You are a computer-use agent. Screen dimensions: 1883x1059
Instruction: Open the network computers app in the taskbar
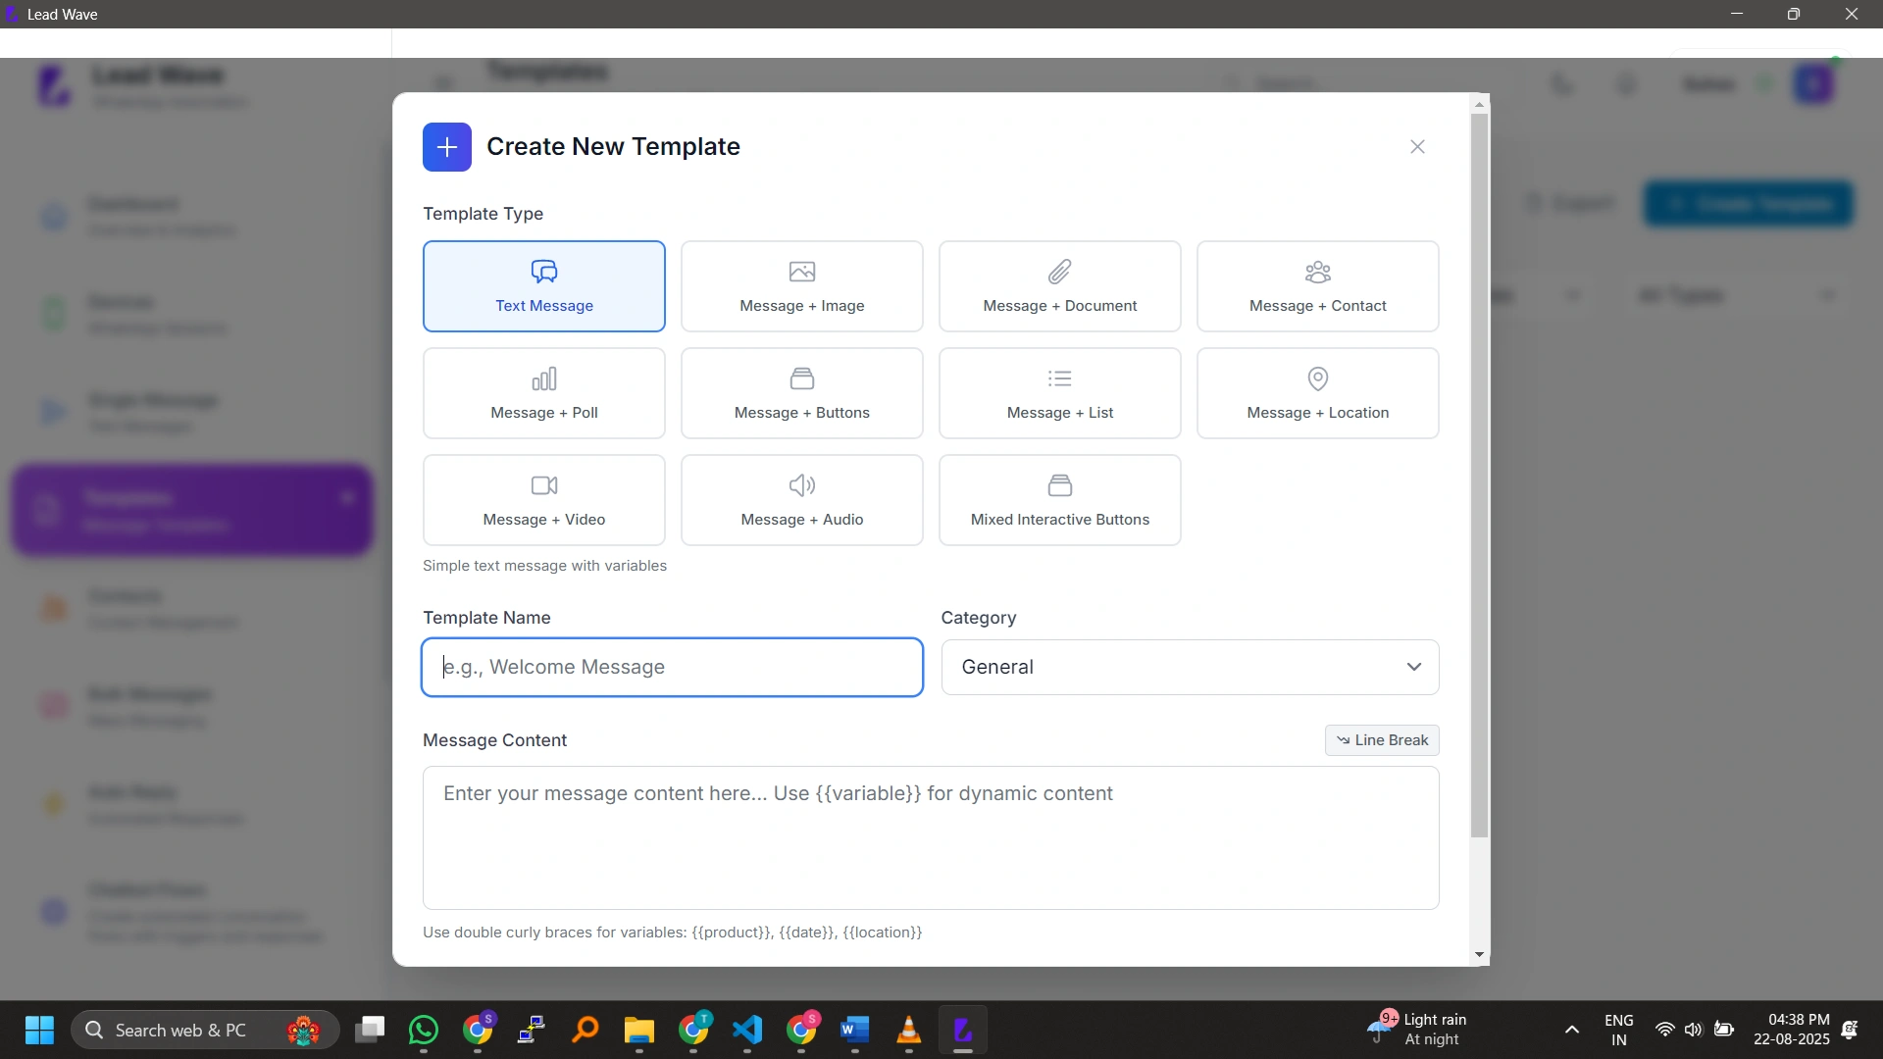(x=532, y=1030)
